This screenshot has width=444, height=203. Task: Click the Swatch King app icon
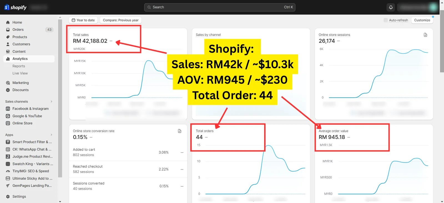pos(8,164)
